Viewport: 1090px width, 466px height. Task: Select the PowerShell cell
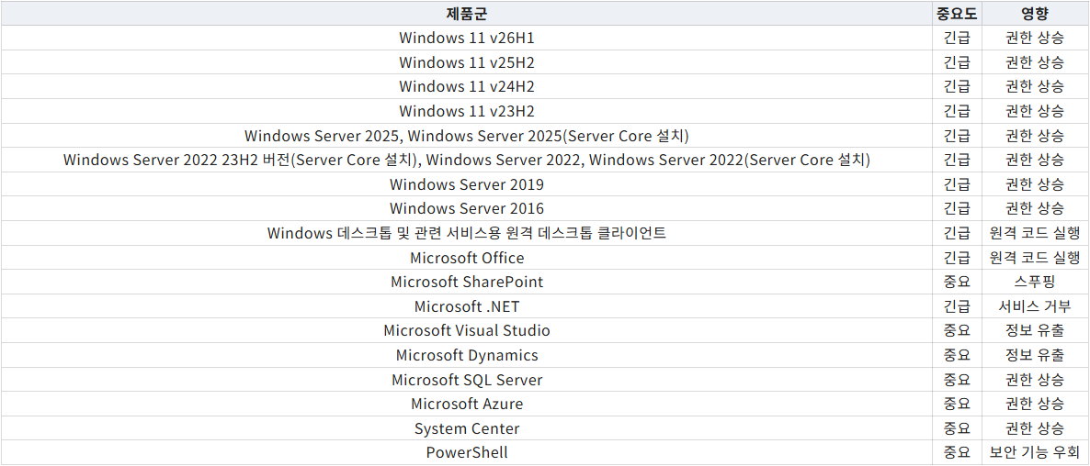[467, 452]
